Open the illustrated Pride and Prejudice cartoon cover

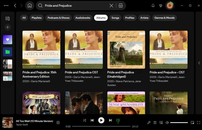coord(41,103)
